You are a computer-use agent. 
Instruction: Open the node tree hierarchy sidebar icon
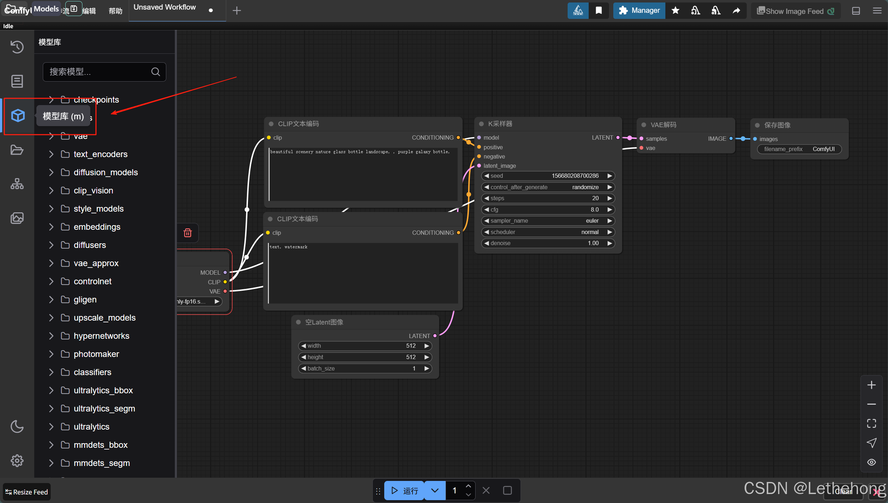pyautogui.click(x=17, y=184)
